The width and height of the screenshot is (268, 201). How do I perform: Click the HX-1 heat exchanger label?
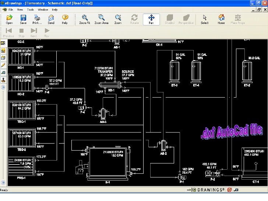click(x=111, y=90)
